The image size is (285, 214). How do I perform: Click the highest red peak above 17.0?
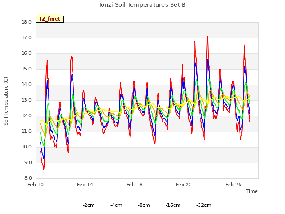(x=207, y=37)
